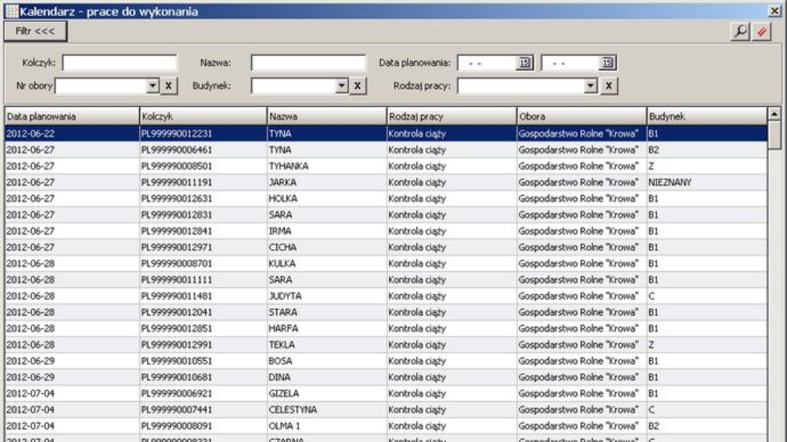This screenshot has width=787, height=442.
Task: Expand the Nr obory dropdown
Action: [153, 86]
